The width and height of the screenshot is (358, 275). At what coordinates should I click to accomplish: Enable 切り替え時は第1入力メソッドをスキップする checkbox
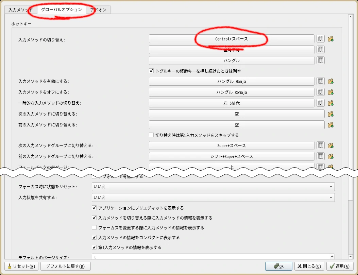pos(152,135)
